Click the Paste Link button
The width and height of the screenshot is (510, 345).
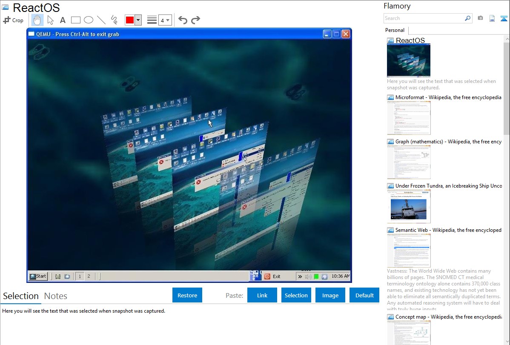pyautogui.click(x=262, y=295)
